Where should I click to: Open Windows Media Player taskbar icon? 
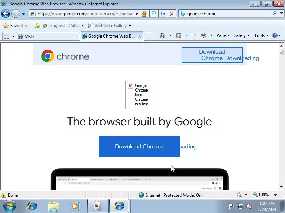point(75,206)
